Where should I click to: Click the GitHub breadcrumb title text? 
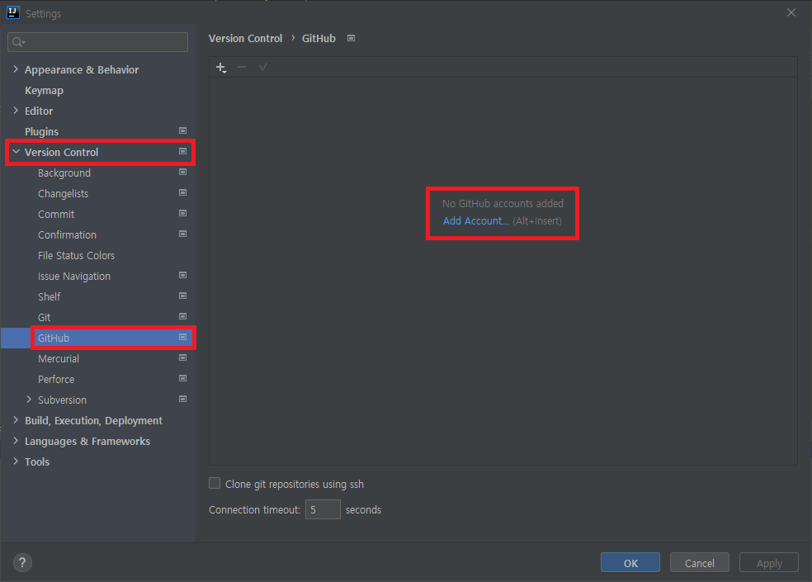pyautogui.click(x=319, y=38)
